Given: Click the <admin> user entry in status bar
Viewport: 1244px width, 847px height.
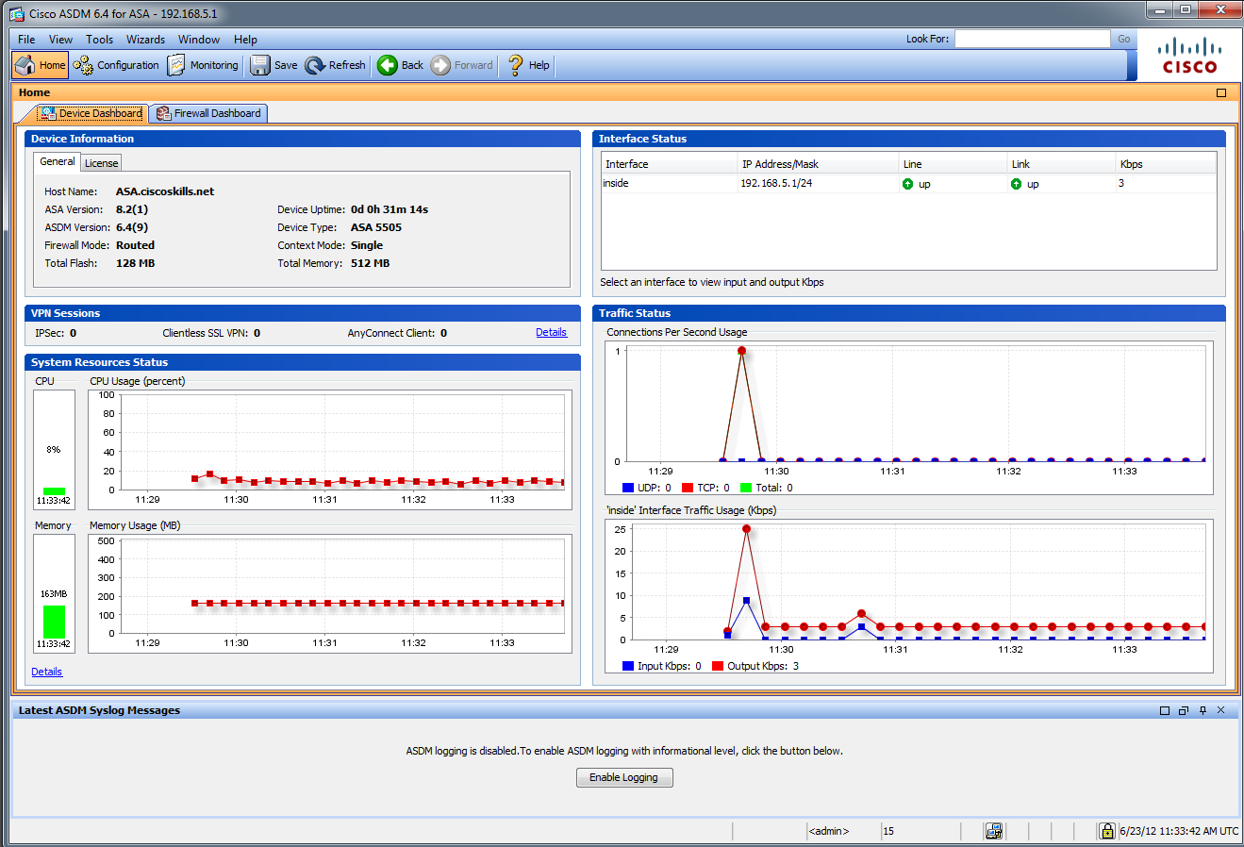Looking at the screenshot, I should pos(829,831).
